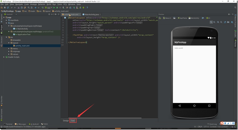
Task: Open the Refactor menu
Action: point(42,4)
